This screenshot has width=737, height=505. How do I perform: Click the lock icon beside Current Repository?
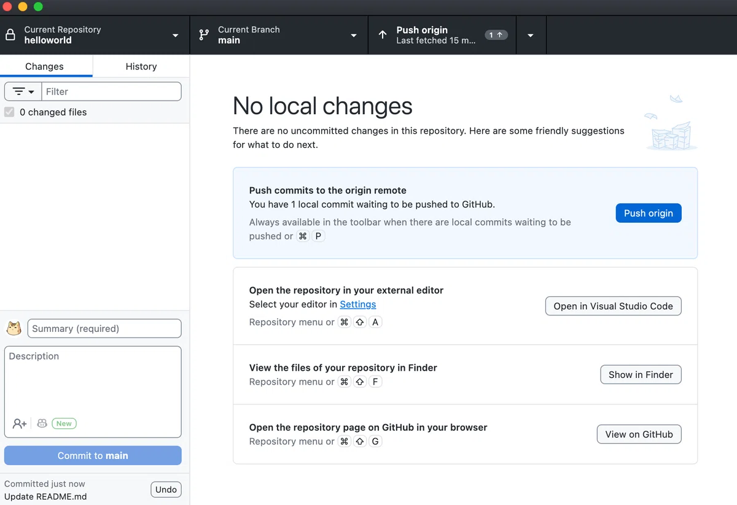[10, 35]
